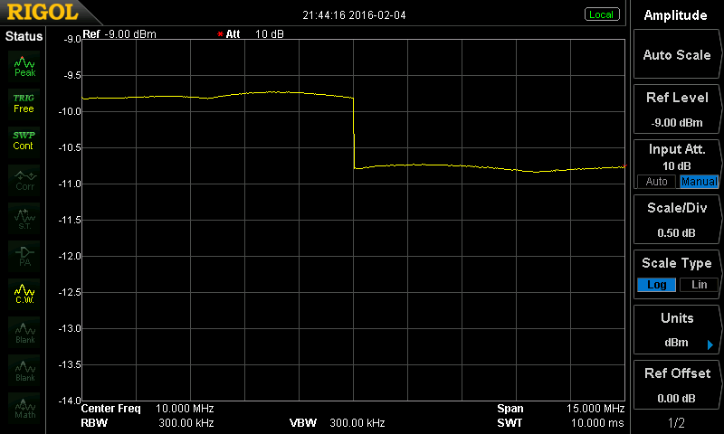The height and width of the screenshot is (434, 724).
Task: Select the C.W. trace icon
Action: pyautogui.click(x=24, y=293)
